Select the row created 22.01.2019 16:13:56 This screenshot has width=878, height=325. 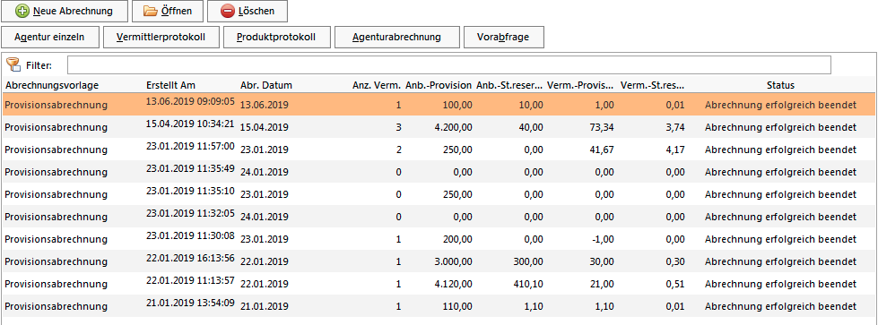pos(439,261)
